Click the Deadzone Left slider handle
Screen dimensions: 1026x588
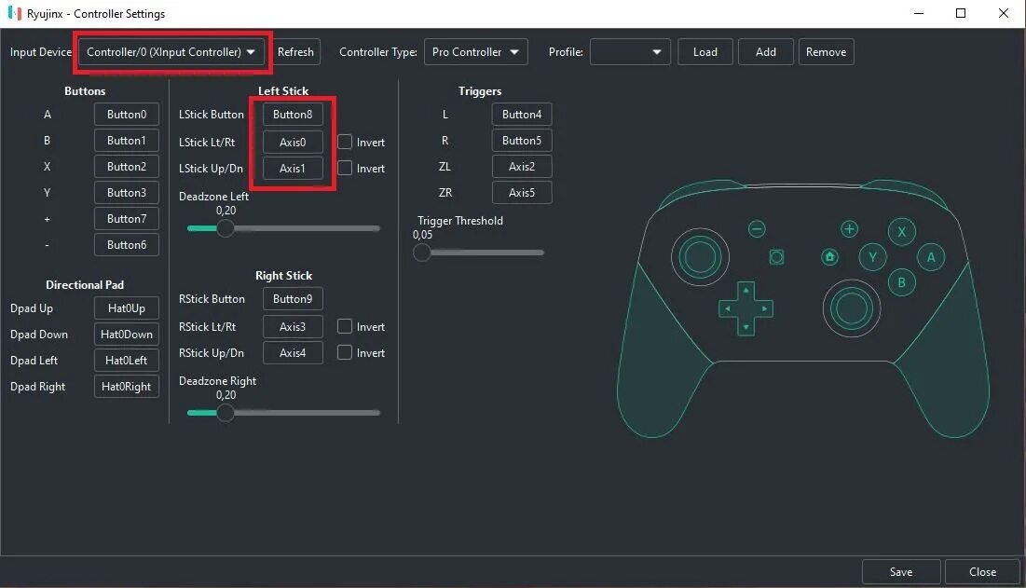pyautogui.click(x=226, y=228)
